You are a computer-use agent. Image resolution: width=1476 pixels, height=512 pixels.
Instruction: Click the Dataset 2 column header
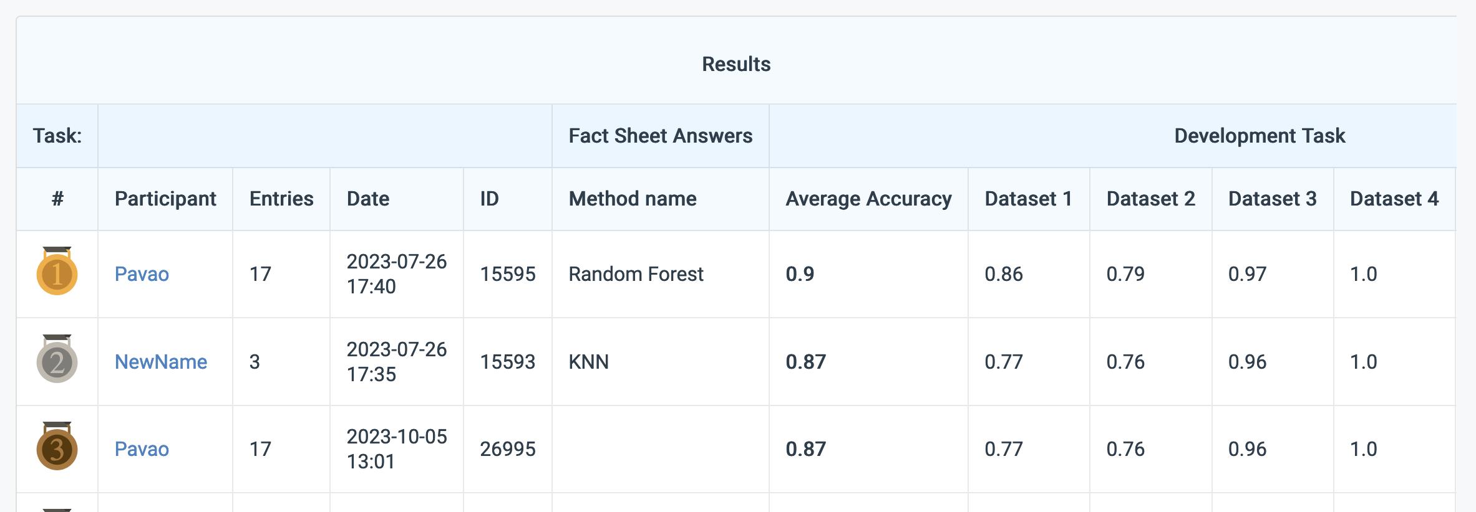(x=1150, y=199)
